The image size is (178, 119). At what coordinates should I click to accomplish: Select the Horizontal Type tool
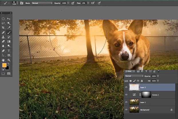9,50
